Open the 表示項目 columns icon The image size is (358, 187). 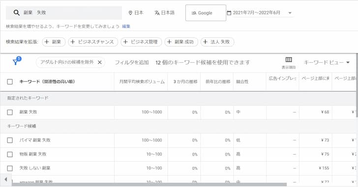tap(289, 60)
